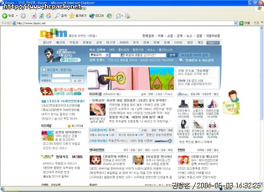
Task: Click the Go (이동) button
Action: point(244,23)
